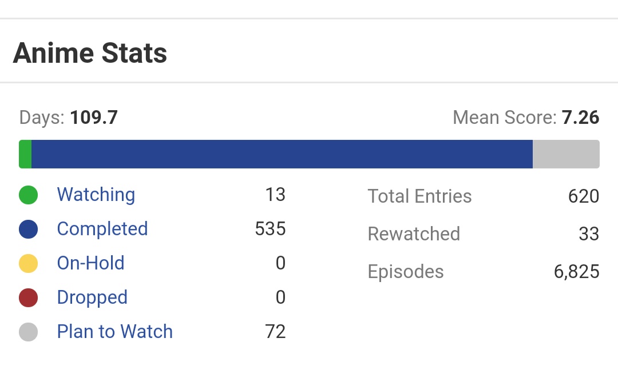Screen dimensions: 618x382
Task: Open the Plan to Watch list
Action: 114,332
